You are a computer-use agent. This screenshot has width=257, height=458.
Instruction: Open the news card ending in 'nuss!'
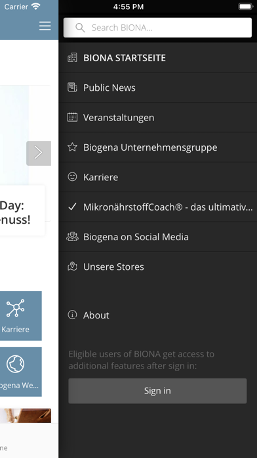[x=22, y=211]
